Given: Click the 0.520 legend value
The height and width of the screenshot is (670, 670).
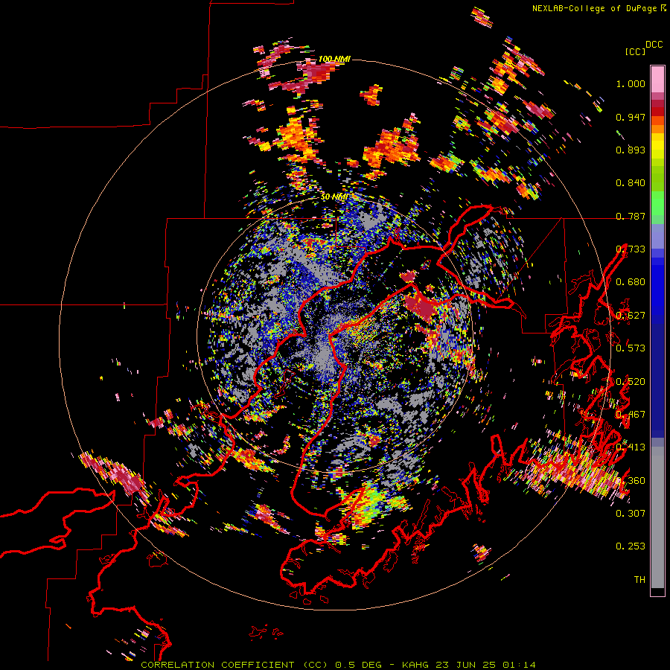Looking at the screenshot, I should click(631, 381).
